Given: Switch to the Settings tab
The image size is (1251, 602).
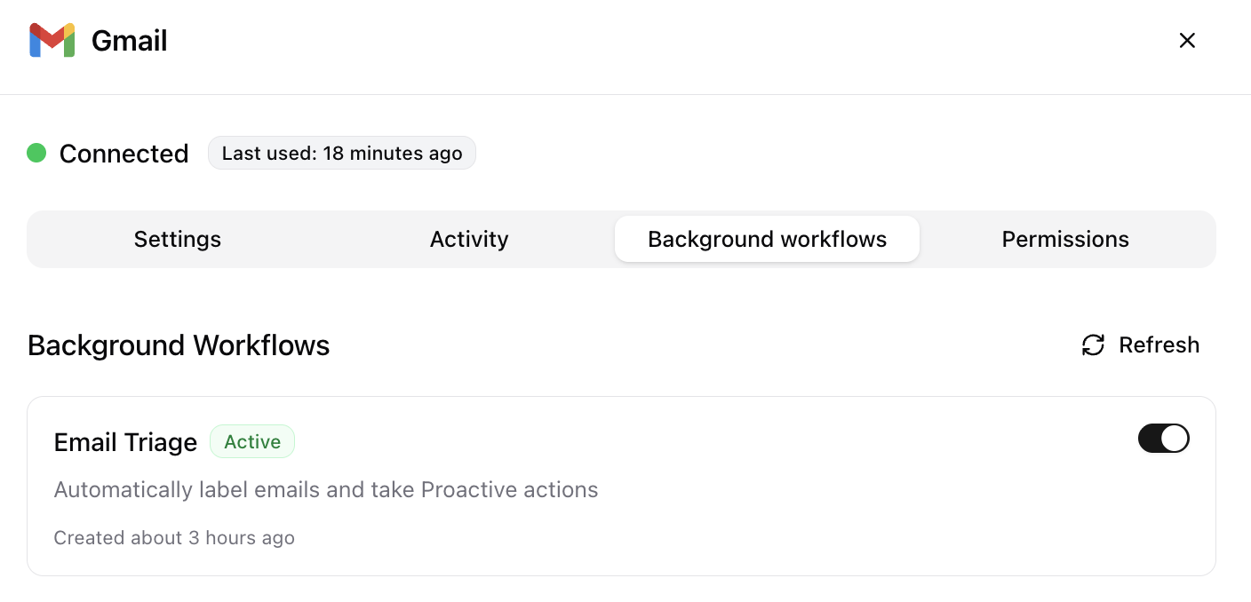Looking at the screenshot, I should 177,239.
